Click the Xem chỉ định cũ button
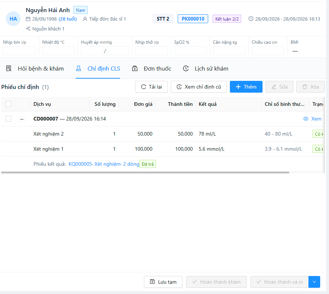The height and width of the screenshot is (294, 329). click(x=199, y=87)
